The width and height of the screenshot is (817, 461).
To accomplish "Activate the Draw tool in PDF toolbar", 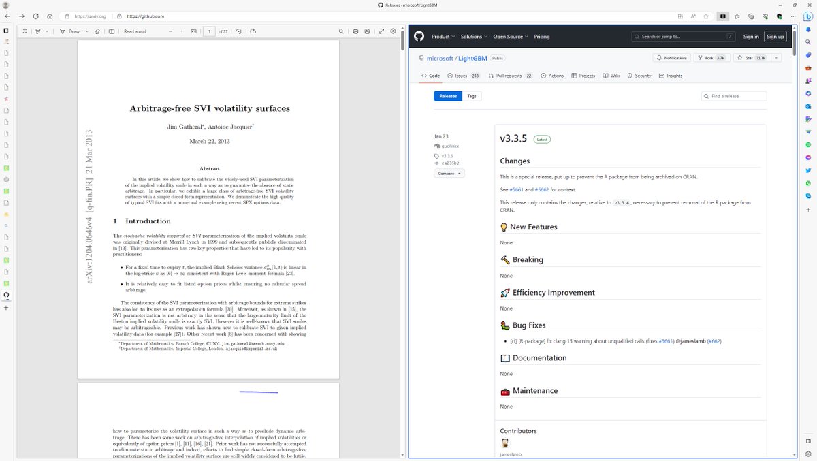I will coord(70,31).
